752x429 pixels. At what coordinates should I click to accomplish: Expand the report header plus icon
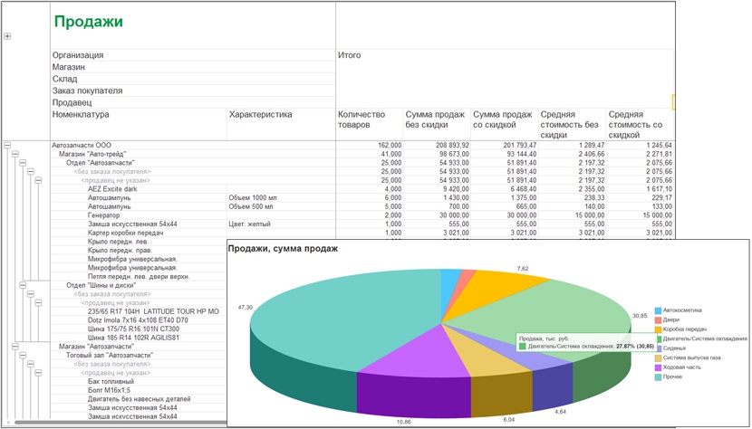(x=7, y=36)
